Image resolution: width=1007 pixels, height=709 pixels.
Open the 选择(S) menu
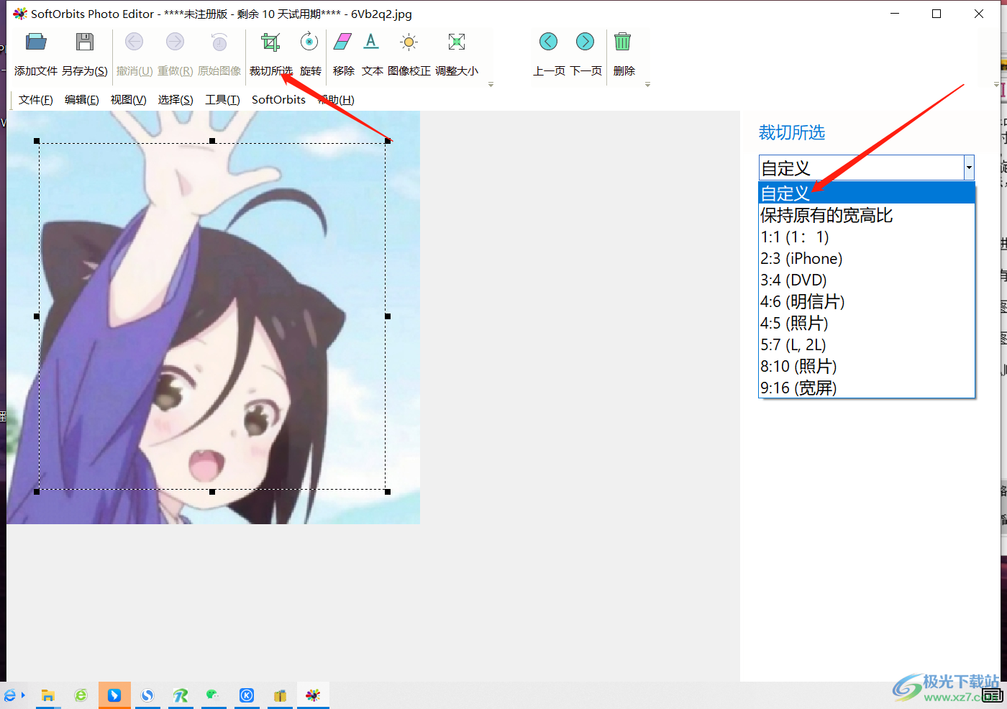(x=176, y=99)
